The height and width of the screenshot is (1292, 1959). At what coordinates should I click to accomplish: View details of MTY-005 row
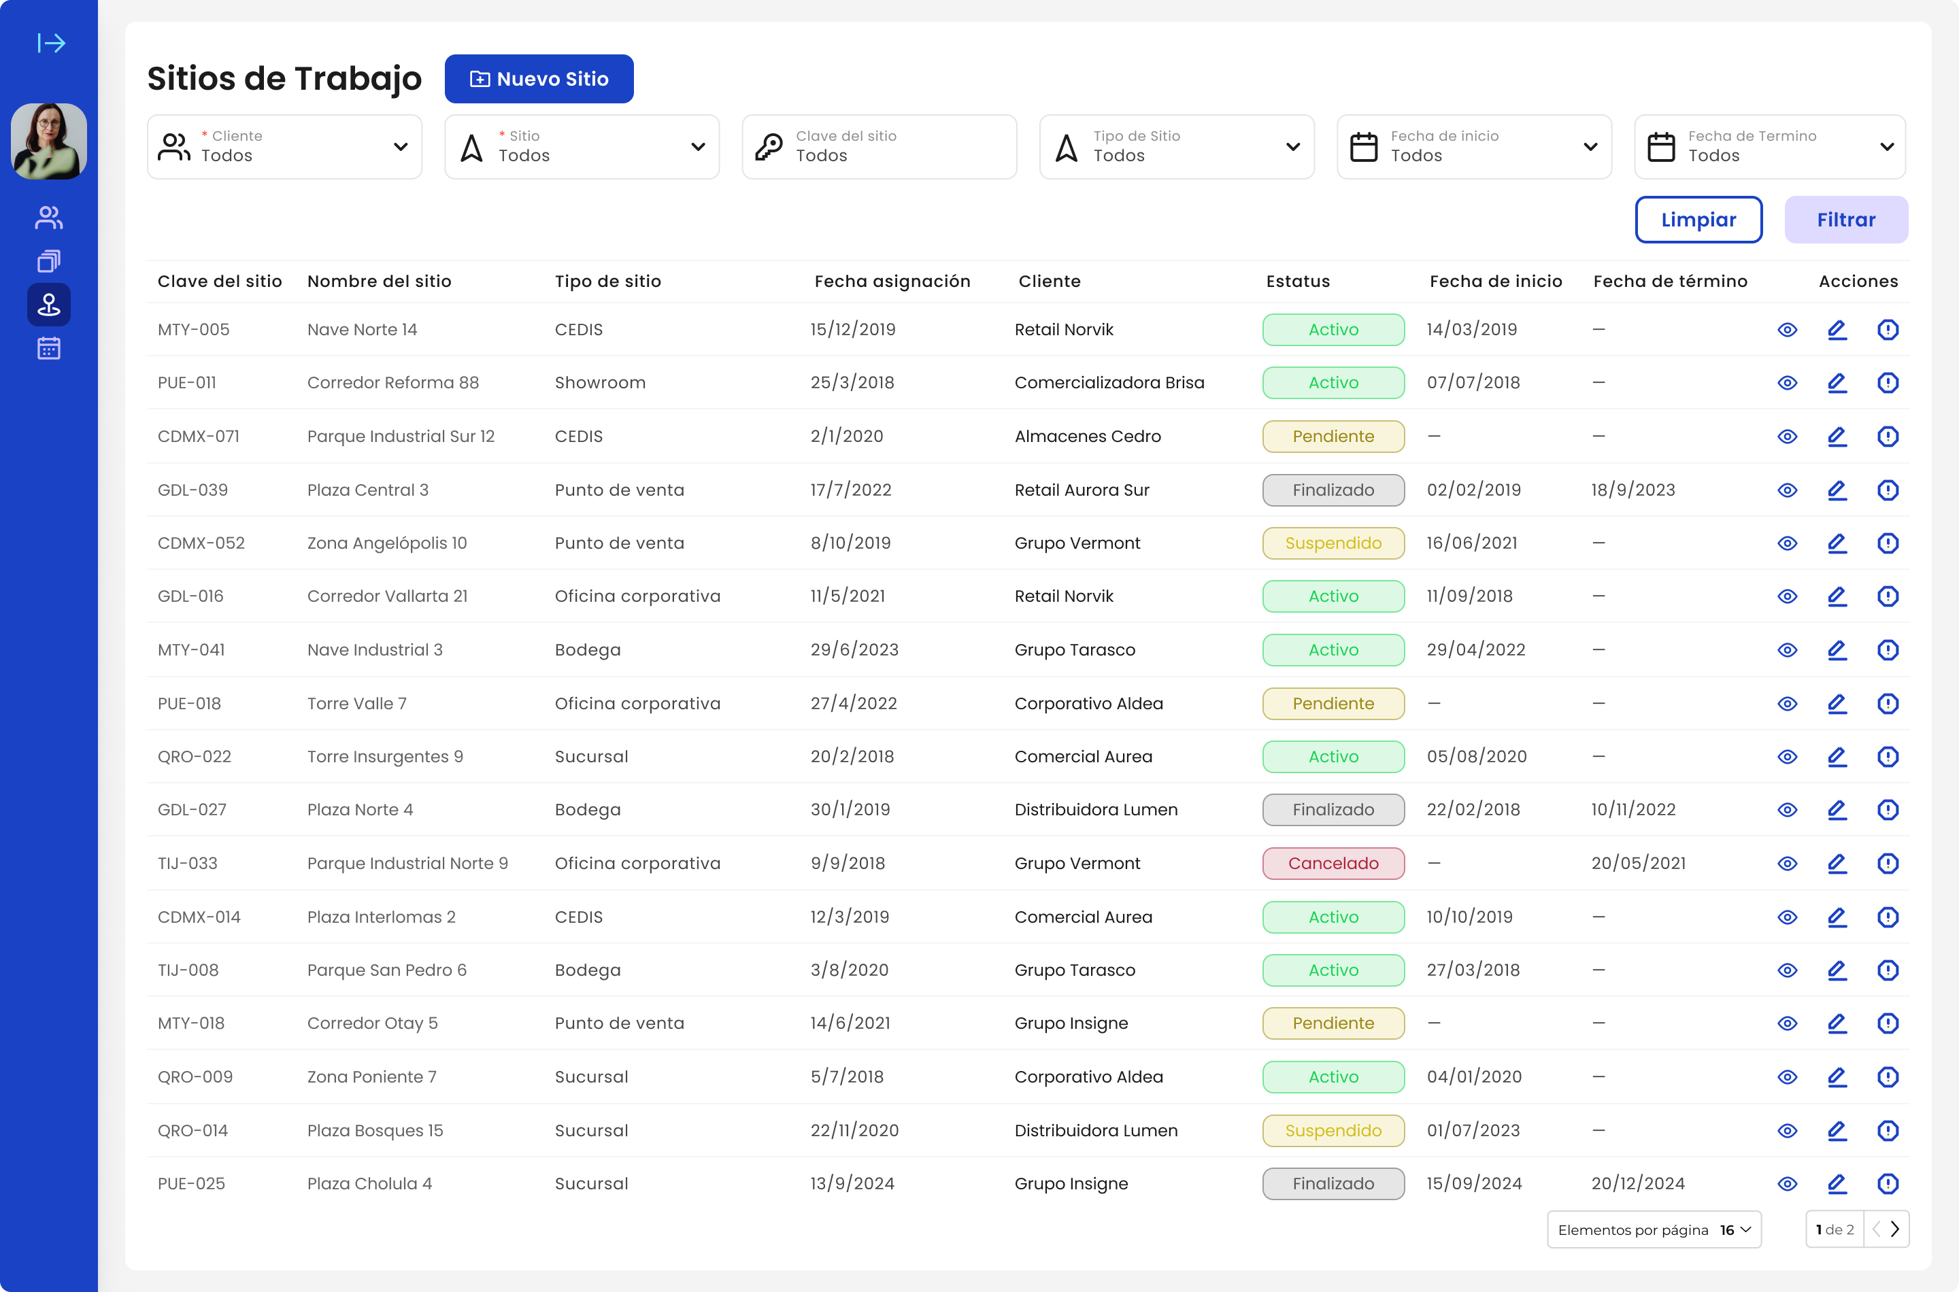[1787, 330]
